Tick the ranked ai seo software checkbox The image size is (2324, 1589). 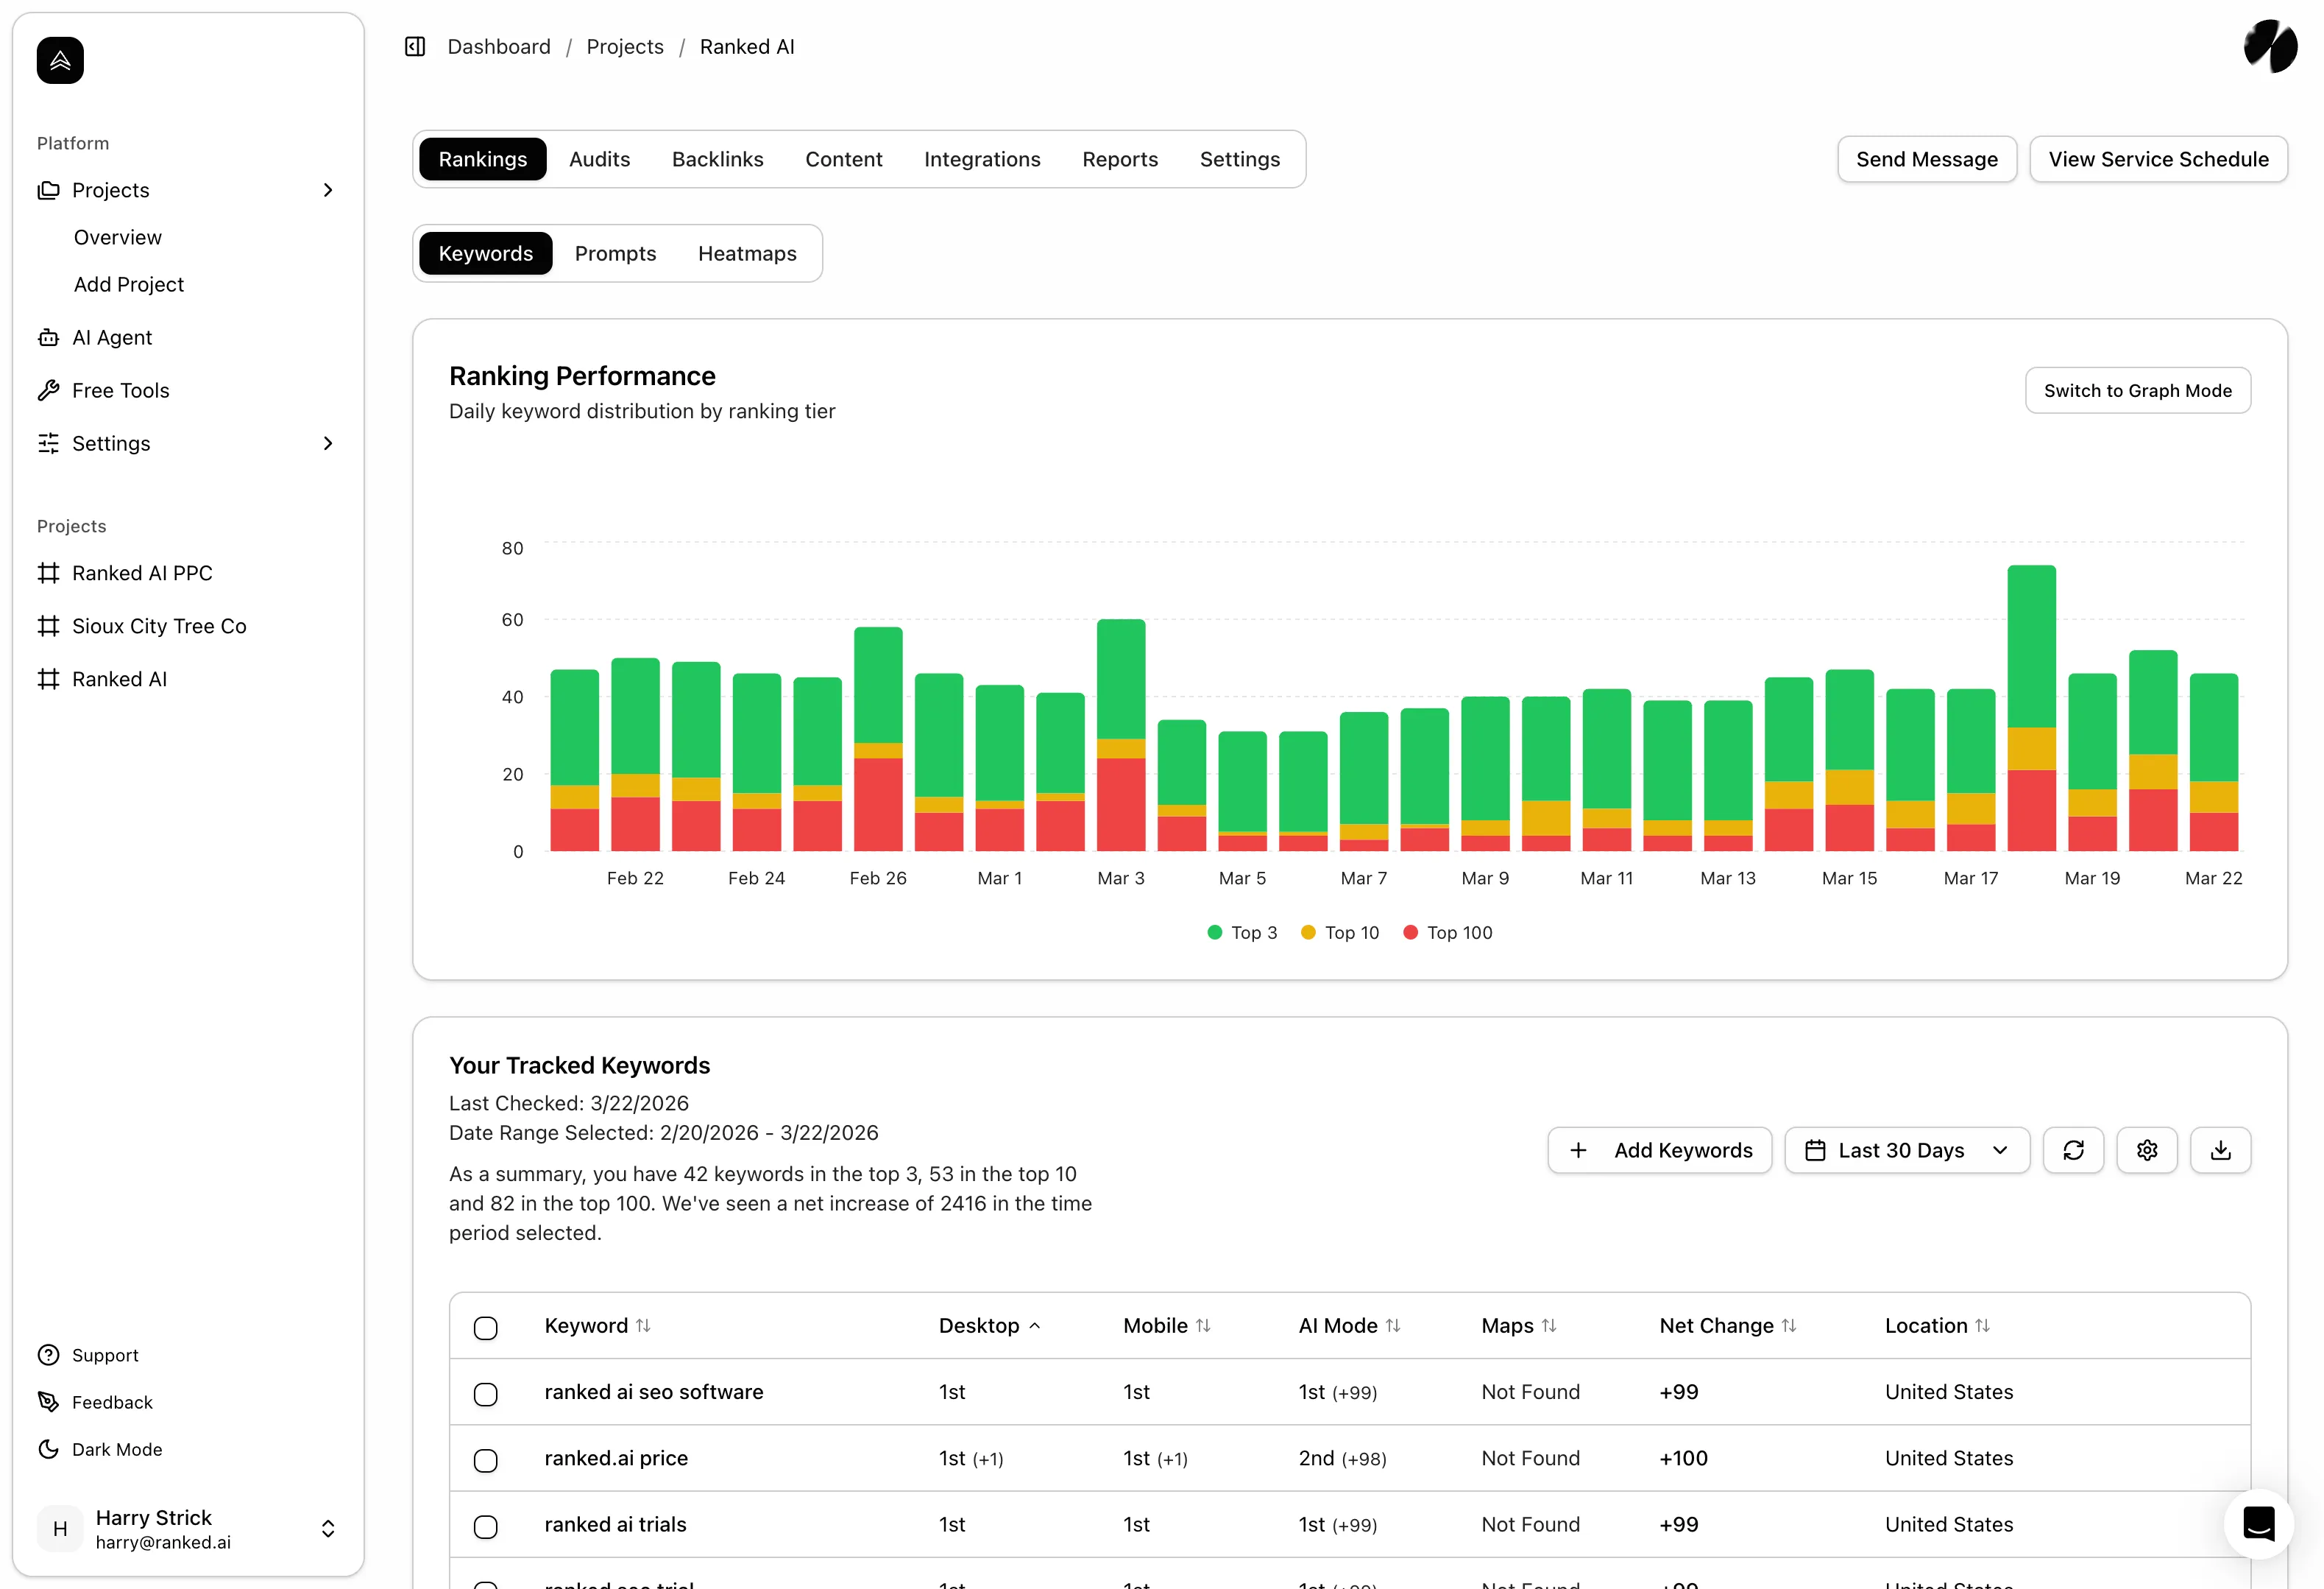(486, 1394)
